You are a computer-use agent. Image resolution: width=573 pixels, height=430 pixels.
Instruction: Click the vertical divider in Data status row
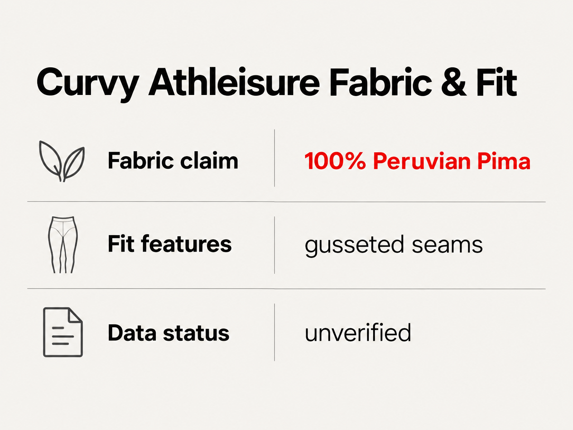(275, 332)
